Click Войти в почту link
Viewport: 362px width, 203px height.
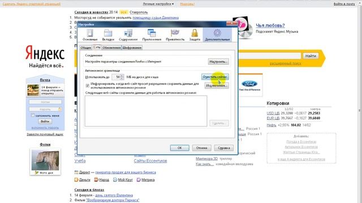pos(344,4)
